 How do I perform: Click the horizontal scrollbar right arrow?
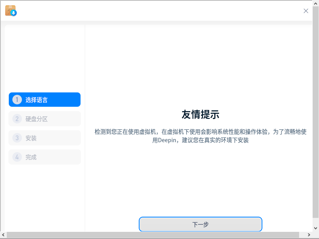coord(309,235)
